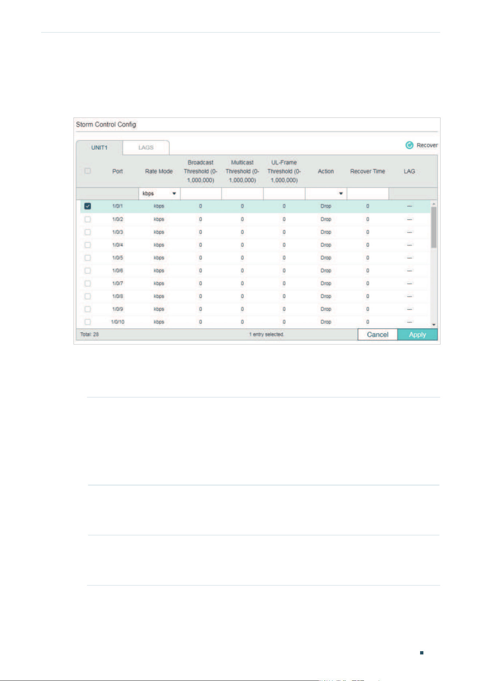Open the Rate Mode kbps dropdown
Screen dimensions: 482x681
click(159, 194)
